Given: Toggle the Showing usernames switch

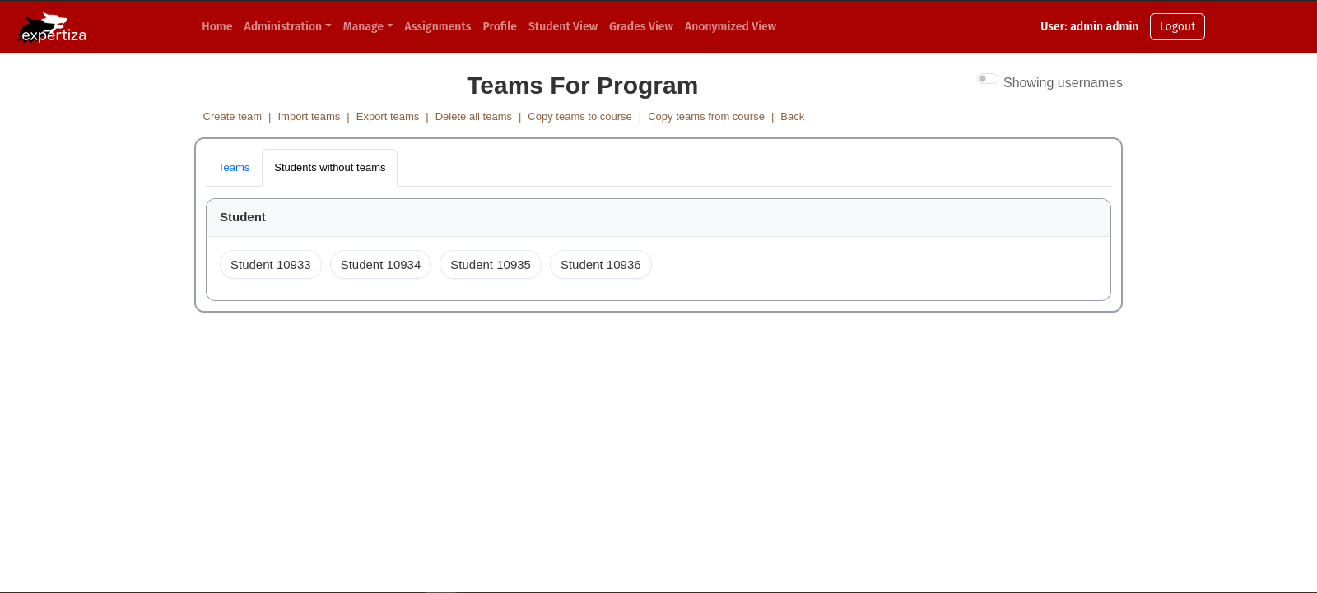Looking at the screenshot, I should (x=987, y=79).
